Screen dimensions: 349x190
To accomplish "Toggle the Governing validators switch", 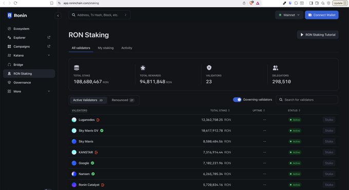I will click(x=237, y=99).
